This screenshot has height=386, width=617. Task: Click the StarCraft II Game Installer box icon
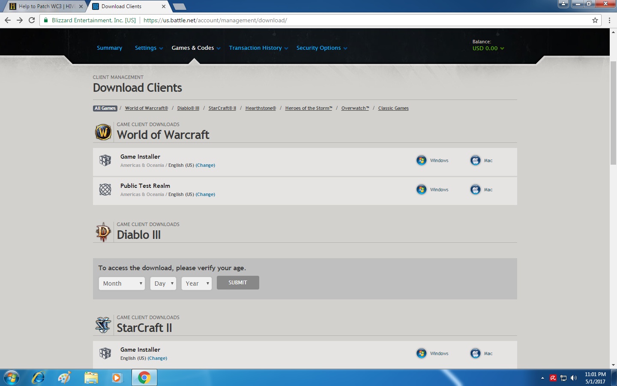tap(105, 353)
